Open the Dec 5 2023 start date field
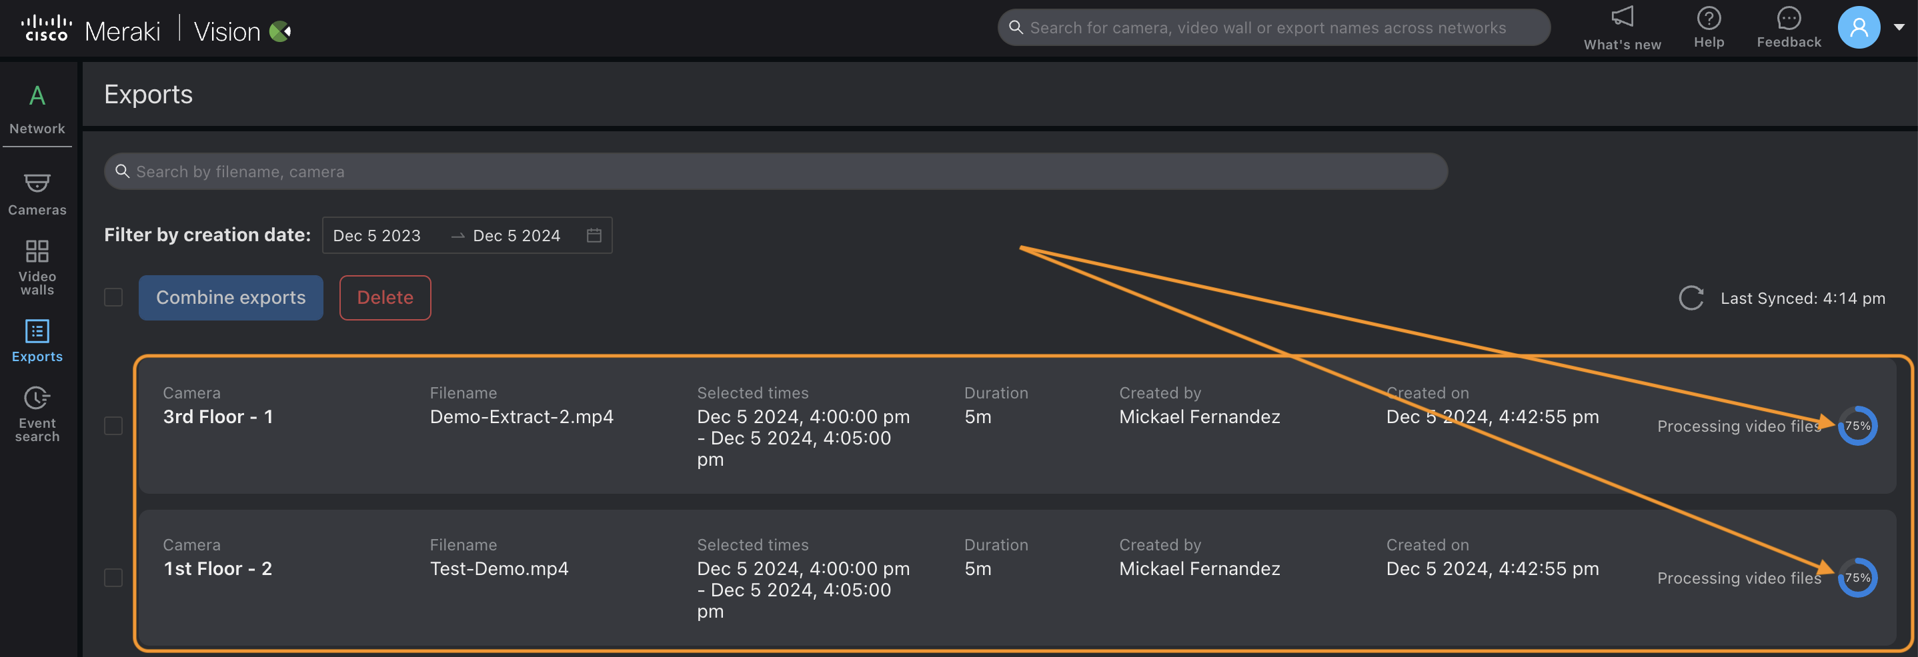Image resolution: width=1918 pixels, height=657 pixels. click(x=377, y=235)
